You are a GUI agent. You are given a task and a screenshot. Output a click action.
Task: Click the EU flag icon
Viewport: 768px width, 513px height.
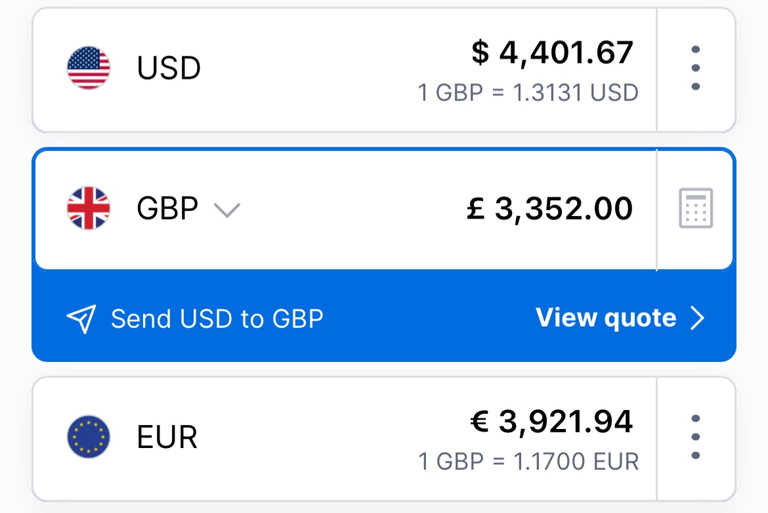[x=89, y=437]
